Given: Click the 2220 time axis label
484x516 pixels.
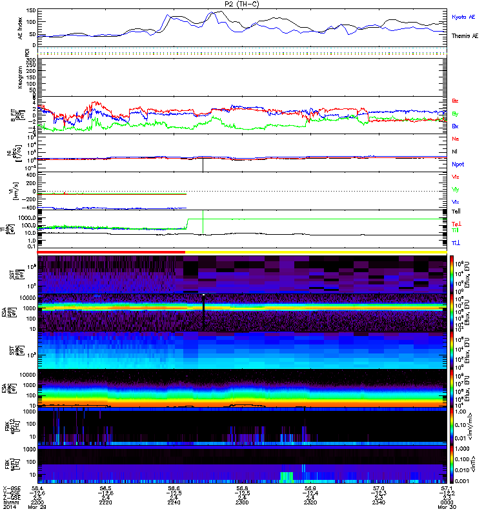Looking at the screenshot, I should (x=106, y=502).
